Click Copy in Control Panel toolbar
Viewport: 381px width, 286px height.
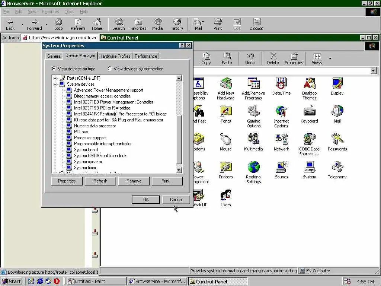coord(206,58)
